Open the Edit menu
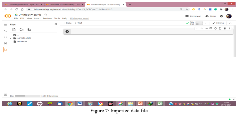 pos(22,18)
